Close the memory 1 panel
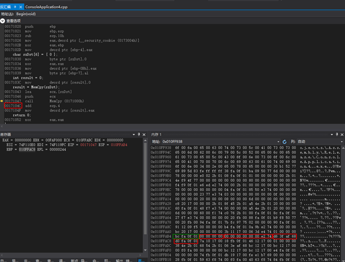 [342, 134]
